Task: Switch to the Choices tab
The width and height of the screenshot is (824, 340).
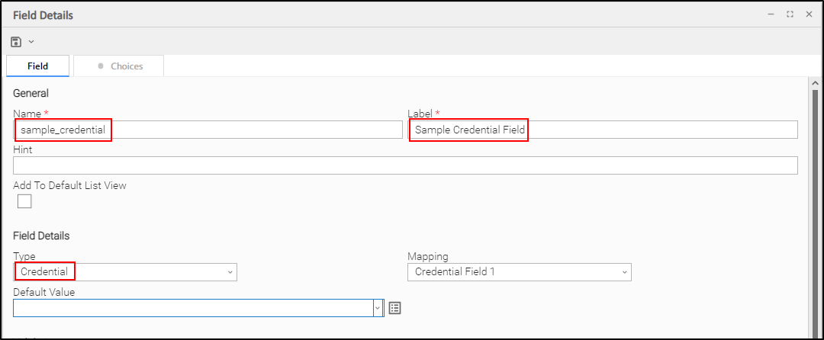Action: coord(119,66)
